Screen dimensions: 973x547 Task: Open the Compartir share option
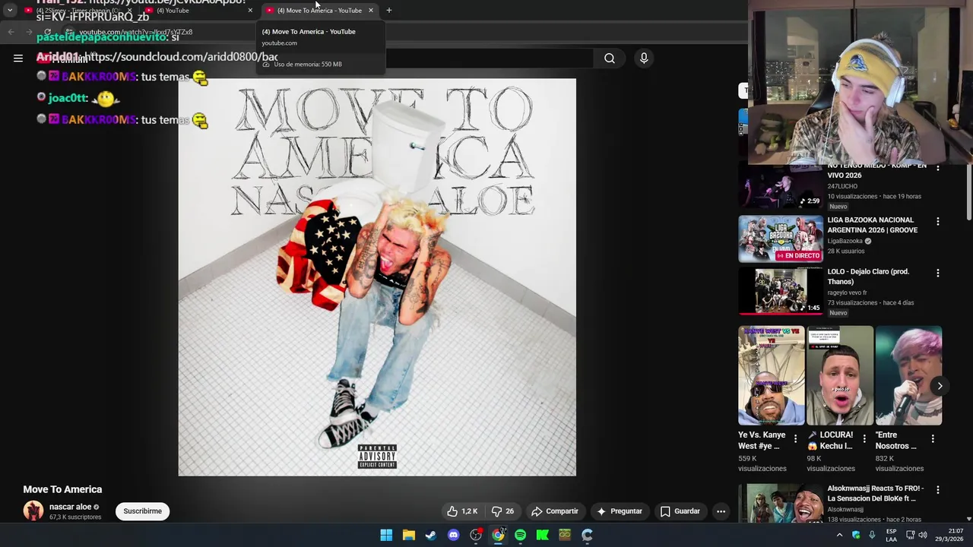coord(555,511)
